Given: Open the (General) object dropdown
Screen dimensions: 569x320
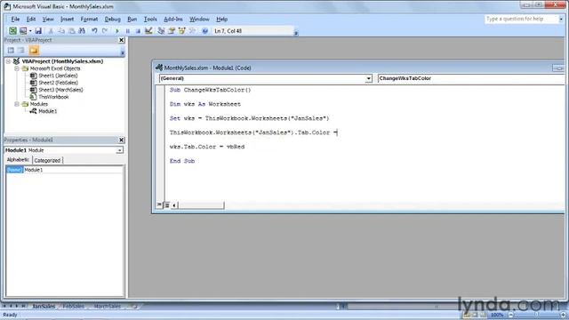Looking at the screenshot, I should click(368, 78).
